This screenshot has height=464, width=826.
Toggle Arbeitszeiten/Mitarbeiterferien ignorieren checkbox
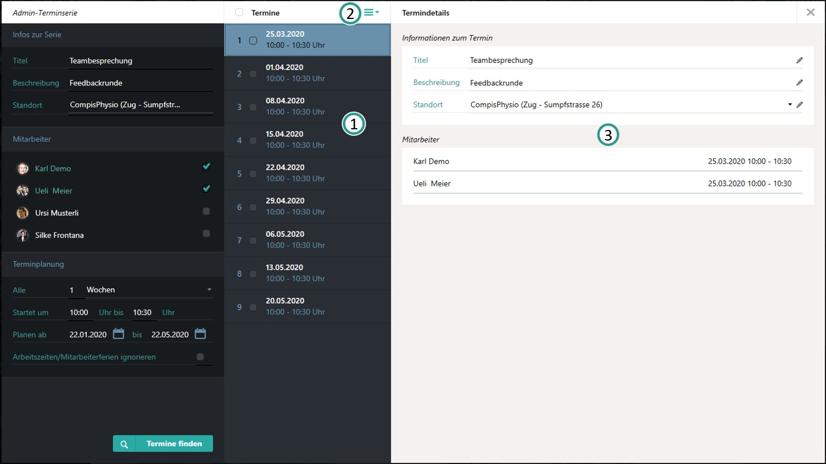coord(200,357)
